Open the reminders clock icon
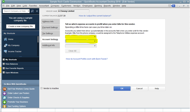190x112 pixels. tap(170, 6)
